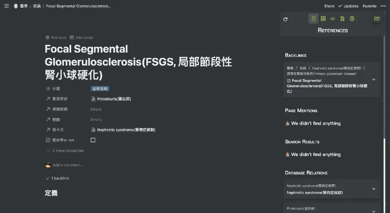
Task: Click the 分類 property list icon
Action: (x=48, y=89)
